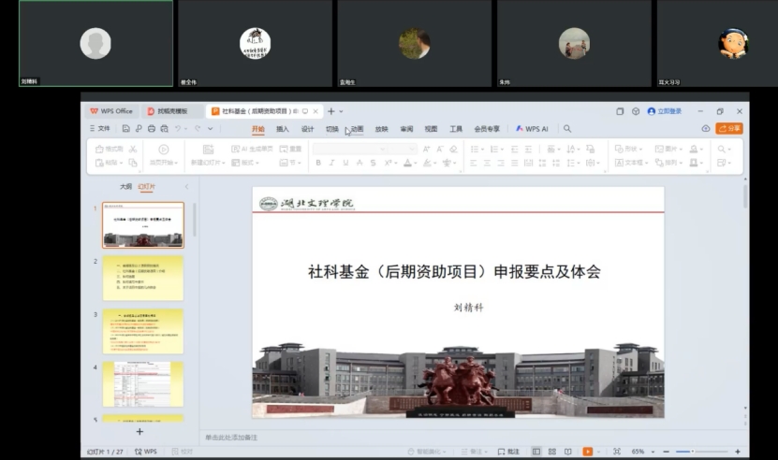Open the 文件 file menu

(99, 129)
